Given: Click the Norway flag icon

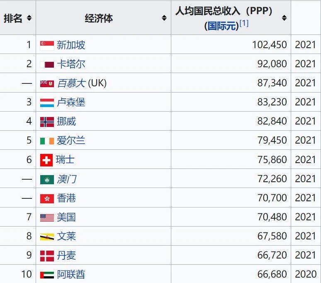Looking at the screenshot, I should point(47,122).
